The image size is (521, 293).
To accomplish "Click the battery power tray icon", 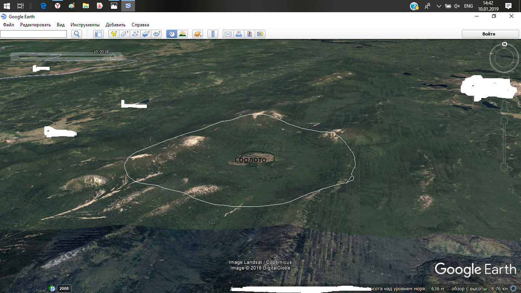I will pyautogui.click(x=448, y=6).
